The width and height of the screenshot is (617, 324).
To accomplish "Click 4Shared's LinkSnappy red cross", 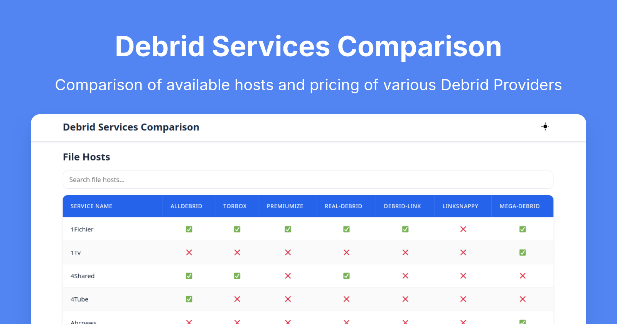I will [x=463, y=276].
